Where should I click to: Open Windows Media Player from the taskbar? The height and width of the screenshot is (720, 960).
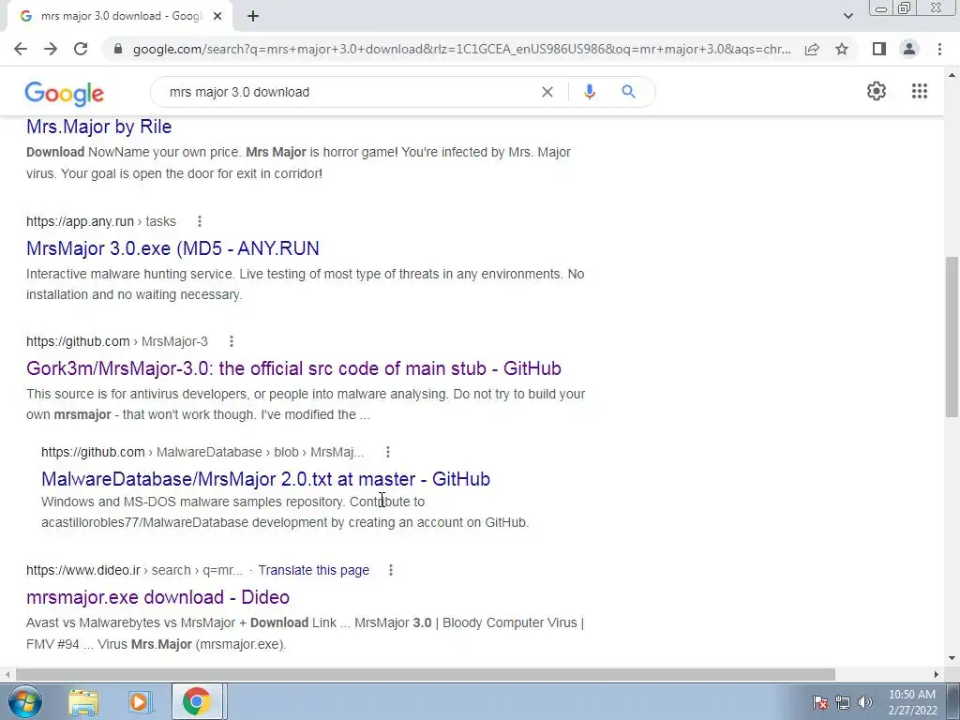tap(140, 701)
